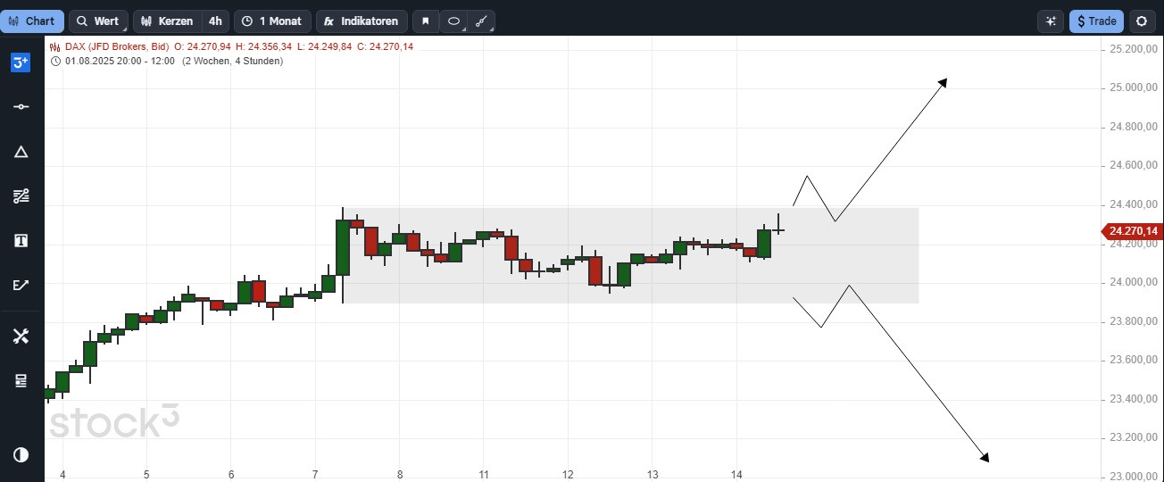Toggle the bookmark flag button
Screen dimensions: 1164x482
pyautogui.click(x=426, y=21)
